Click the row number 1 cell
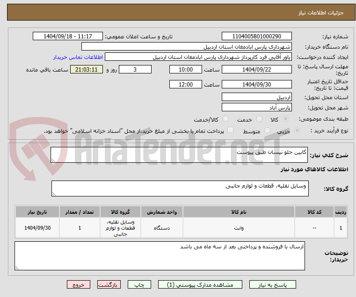The image size is (356, 297). tap(341, 228)
